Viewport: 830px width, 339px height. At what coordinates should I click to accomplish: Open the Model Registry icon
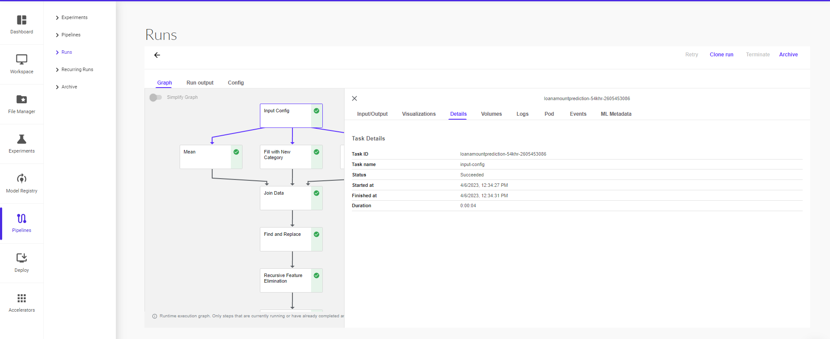click(x=22, y=179)
